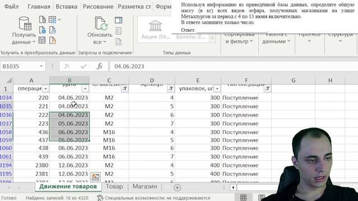Cancel the formula bar entry
358x201 pixels.
coord(67,66)
